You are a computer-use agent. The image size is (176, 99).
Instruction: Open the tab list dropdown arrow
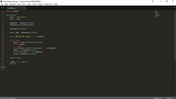pyautogui.click(x=174, y=8)
